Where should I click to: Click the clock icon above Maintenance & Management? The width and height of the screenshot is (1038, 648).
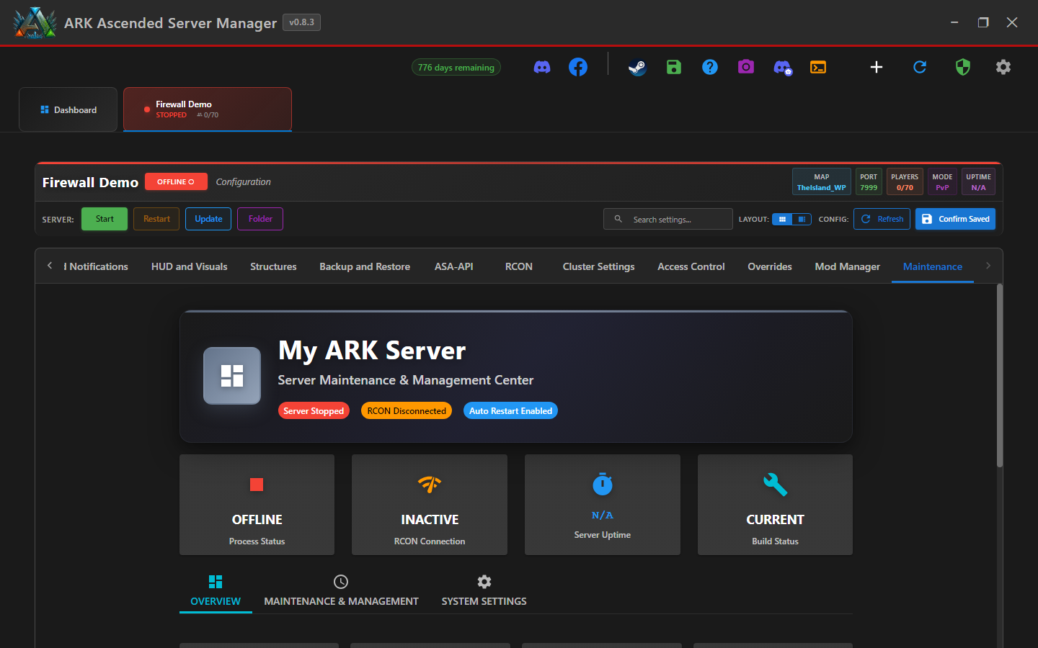341,582
